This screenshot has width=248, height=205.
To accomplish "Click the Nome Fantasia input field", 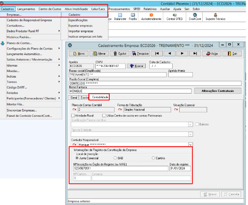I will click(x=130, y=91).
